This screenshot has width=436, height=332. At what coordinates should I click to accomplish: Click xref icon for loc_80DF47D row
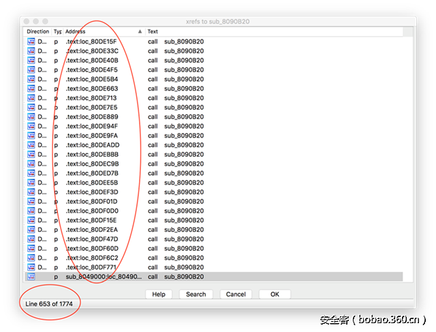tap(31, 239)
